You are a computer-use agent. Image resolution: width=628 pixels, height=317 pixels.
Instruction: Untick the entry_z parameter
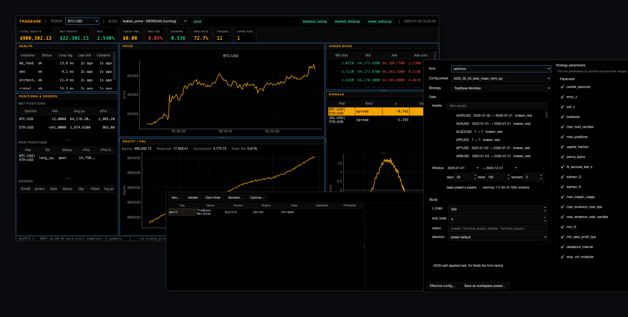[x=562, y=97]
